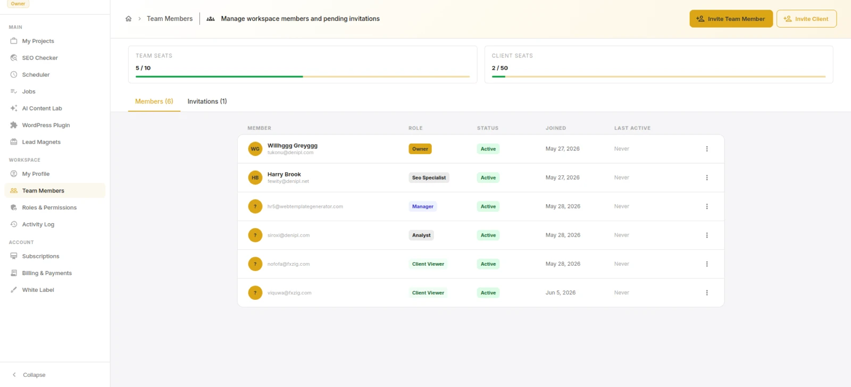Click the MEMBER column header
This screenshot has width=851, height=387.
[x=260, y=128]
